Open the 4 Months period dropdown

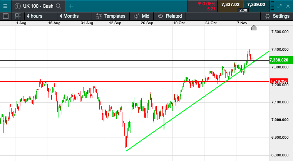point(69,16)
